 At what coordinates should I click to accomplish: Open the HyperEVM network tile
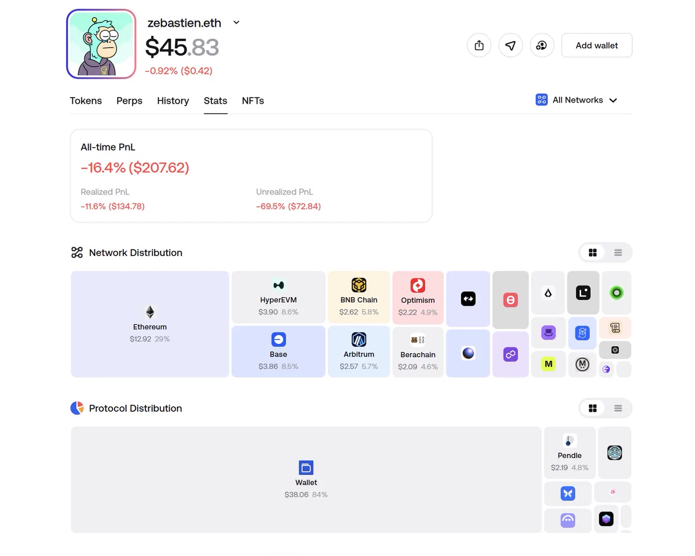coord(279,297)
